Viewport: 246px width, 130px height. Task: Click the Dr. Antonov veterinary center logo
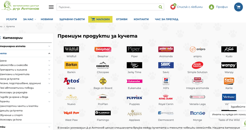coord(20,6)
